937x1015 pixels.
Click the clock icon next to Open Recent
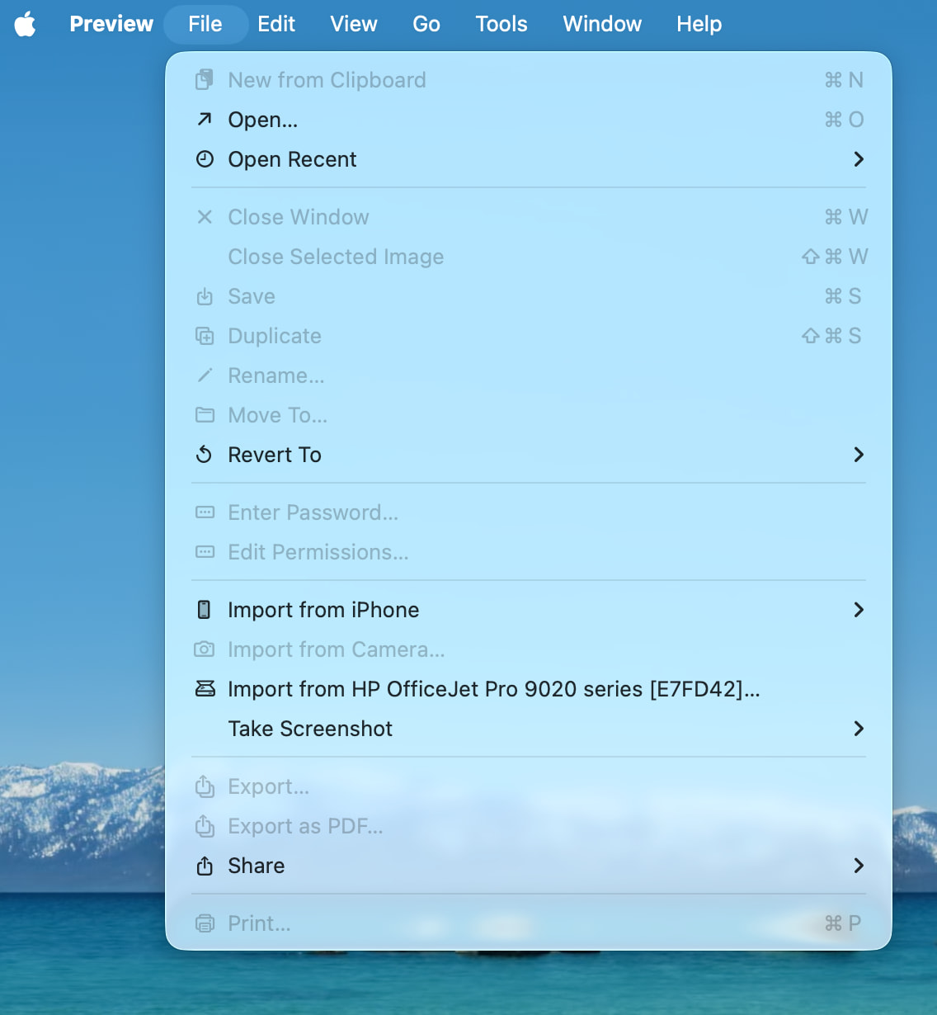(205, 159)
